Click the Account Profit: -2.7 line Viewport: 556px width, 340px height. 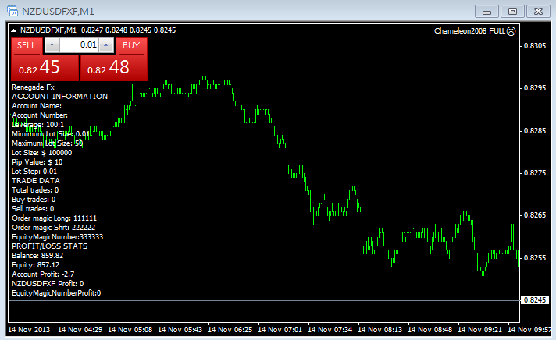[x=43, y=274]
